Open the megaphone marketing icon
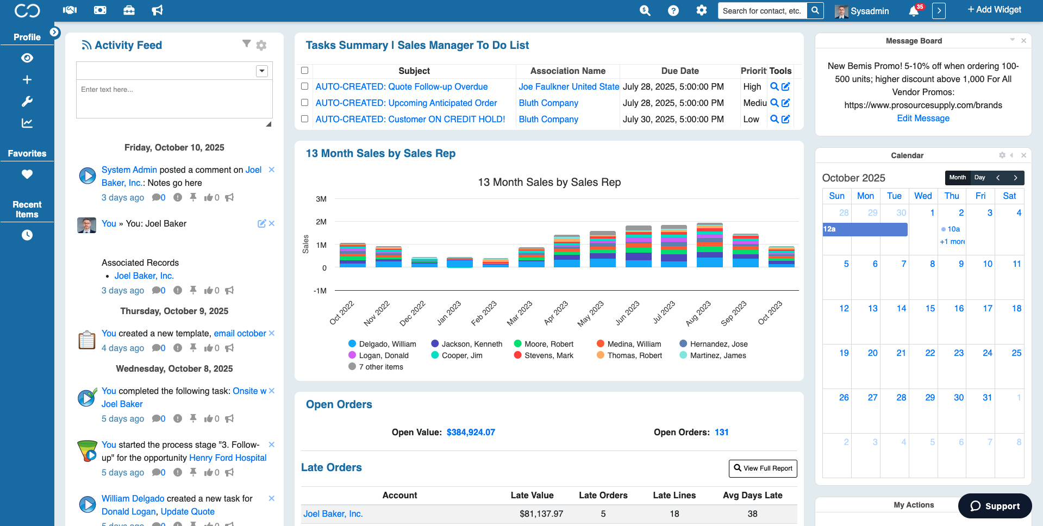The image size is (1043, 526). (157, 10)
